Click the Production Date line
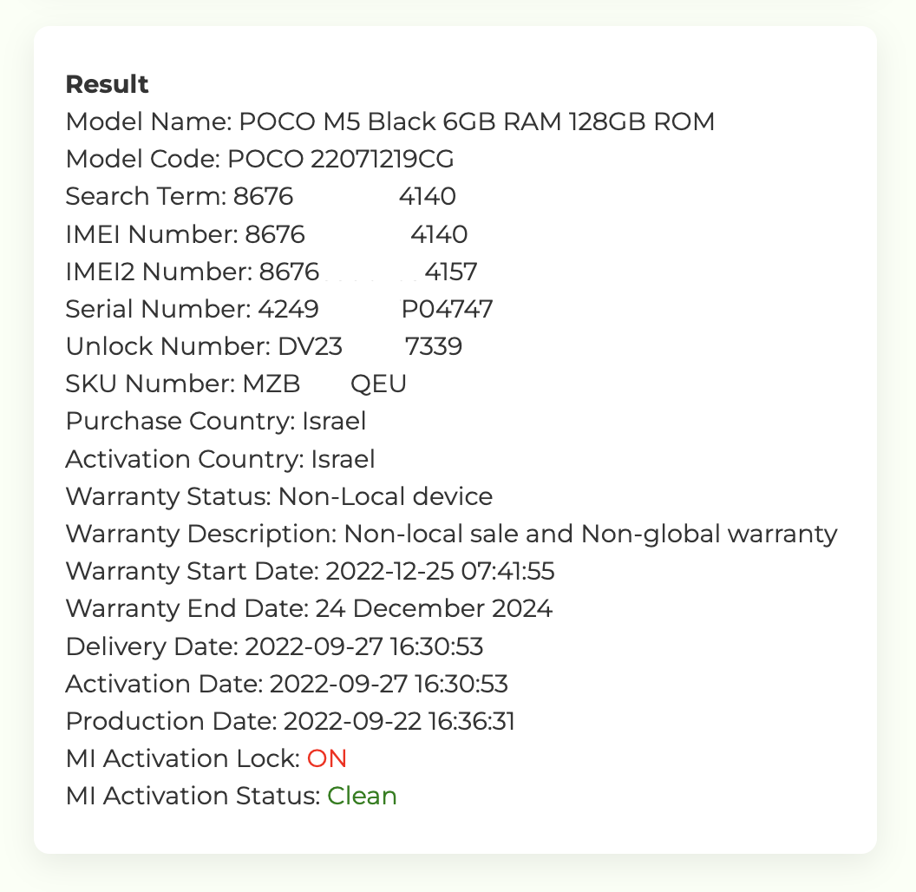Viewport: 916px width, 892px height. pos(291,722)
